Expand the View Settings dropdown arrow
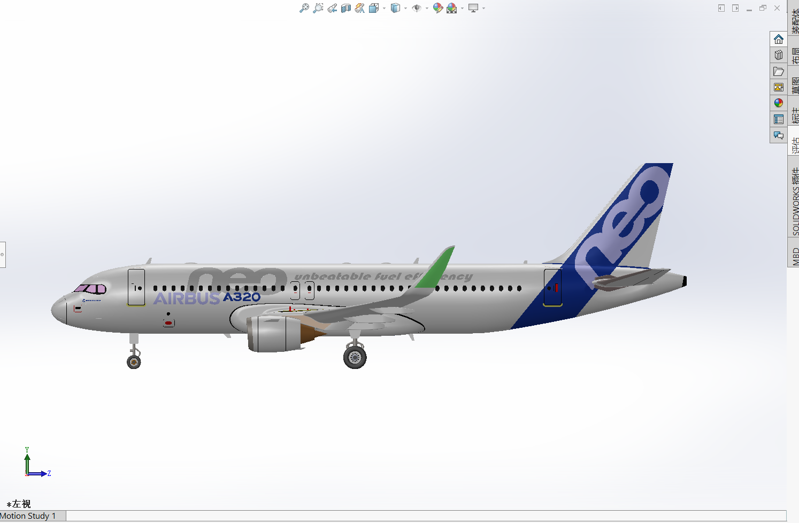This screenshot has height=523, width=799. pos(483,9)
